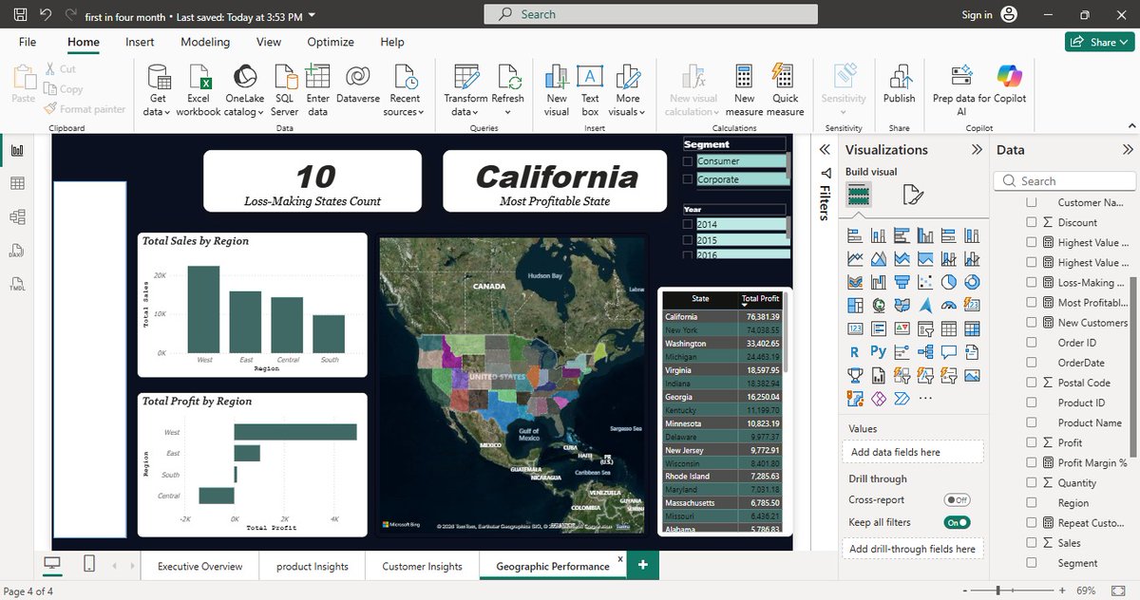Click the Enter data icon
The width and height of the screenshot is (1140, 600).
tap(317, 78)
